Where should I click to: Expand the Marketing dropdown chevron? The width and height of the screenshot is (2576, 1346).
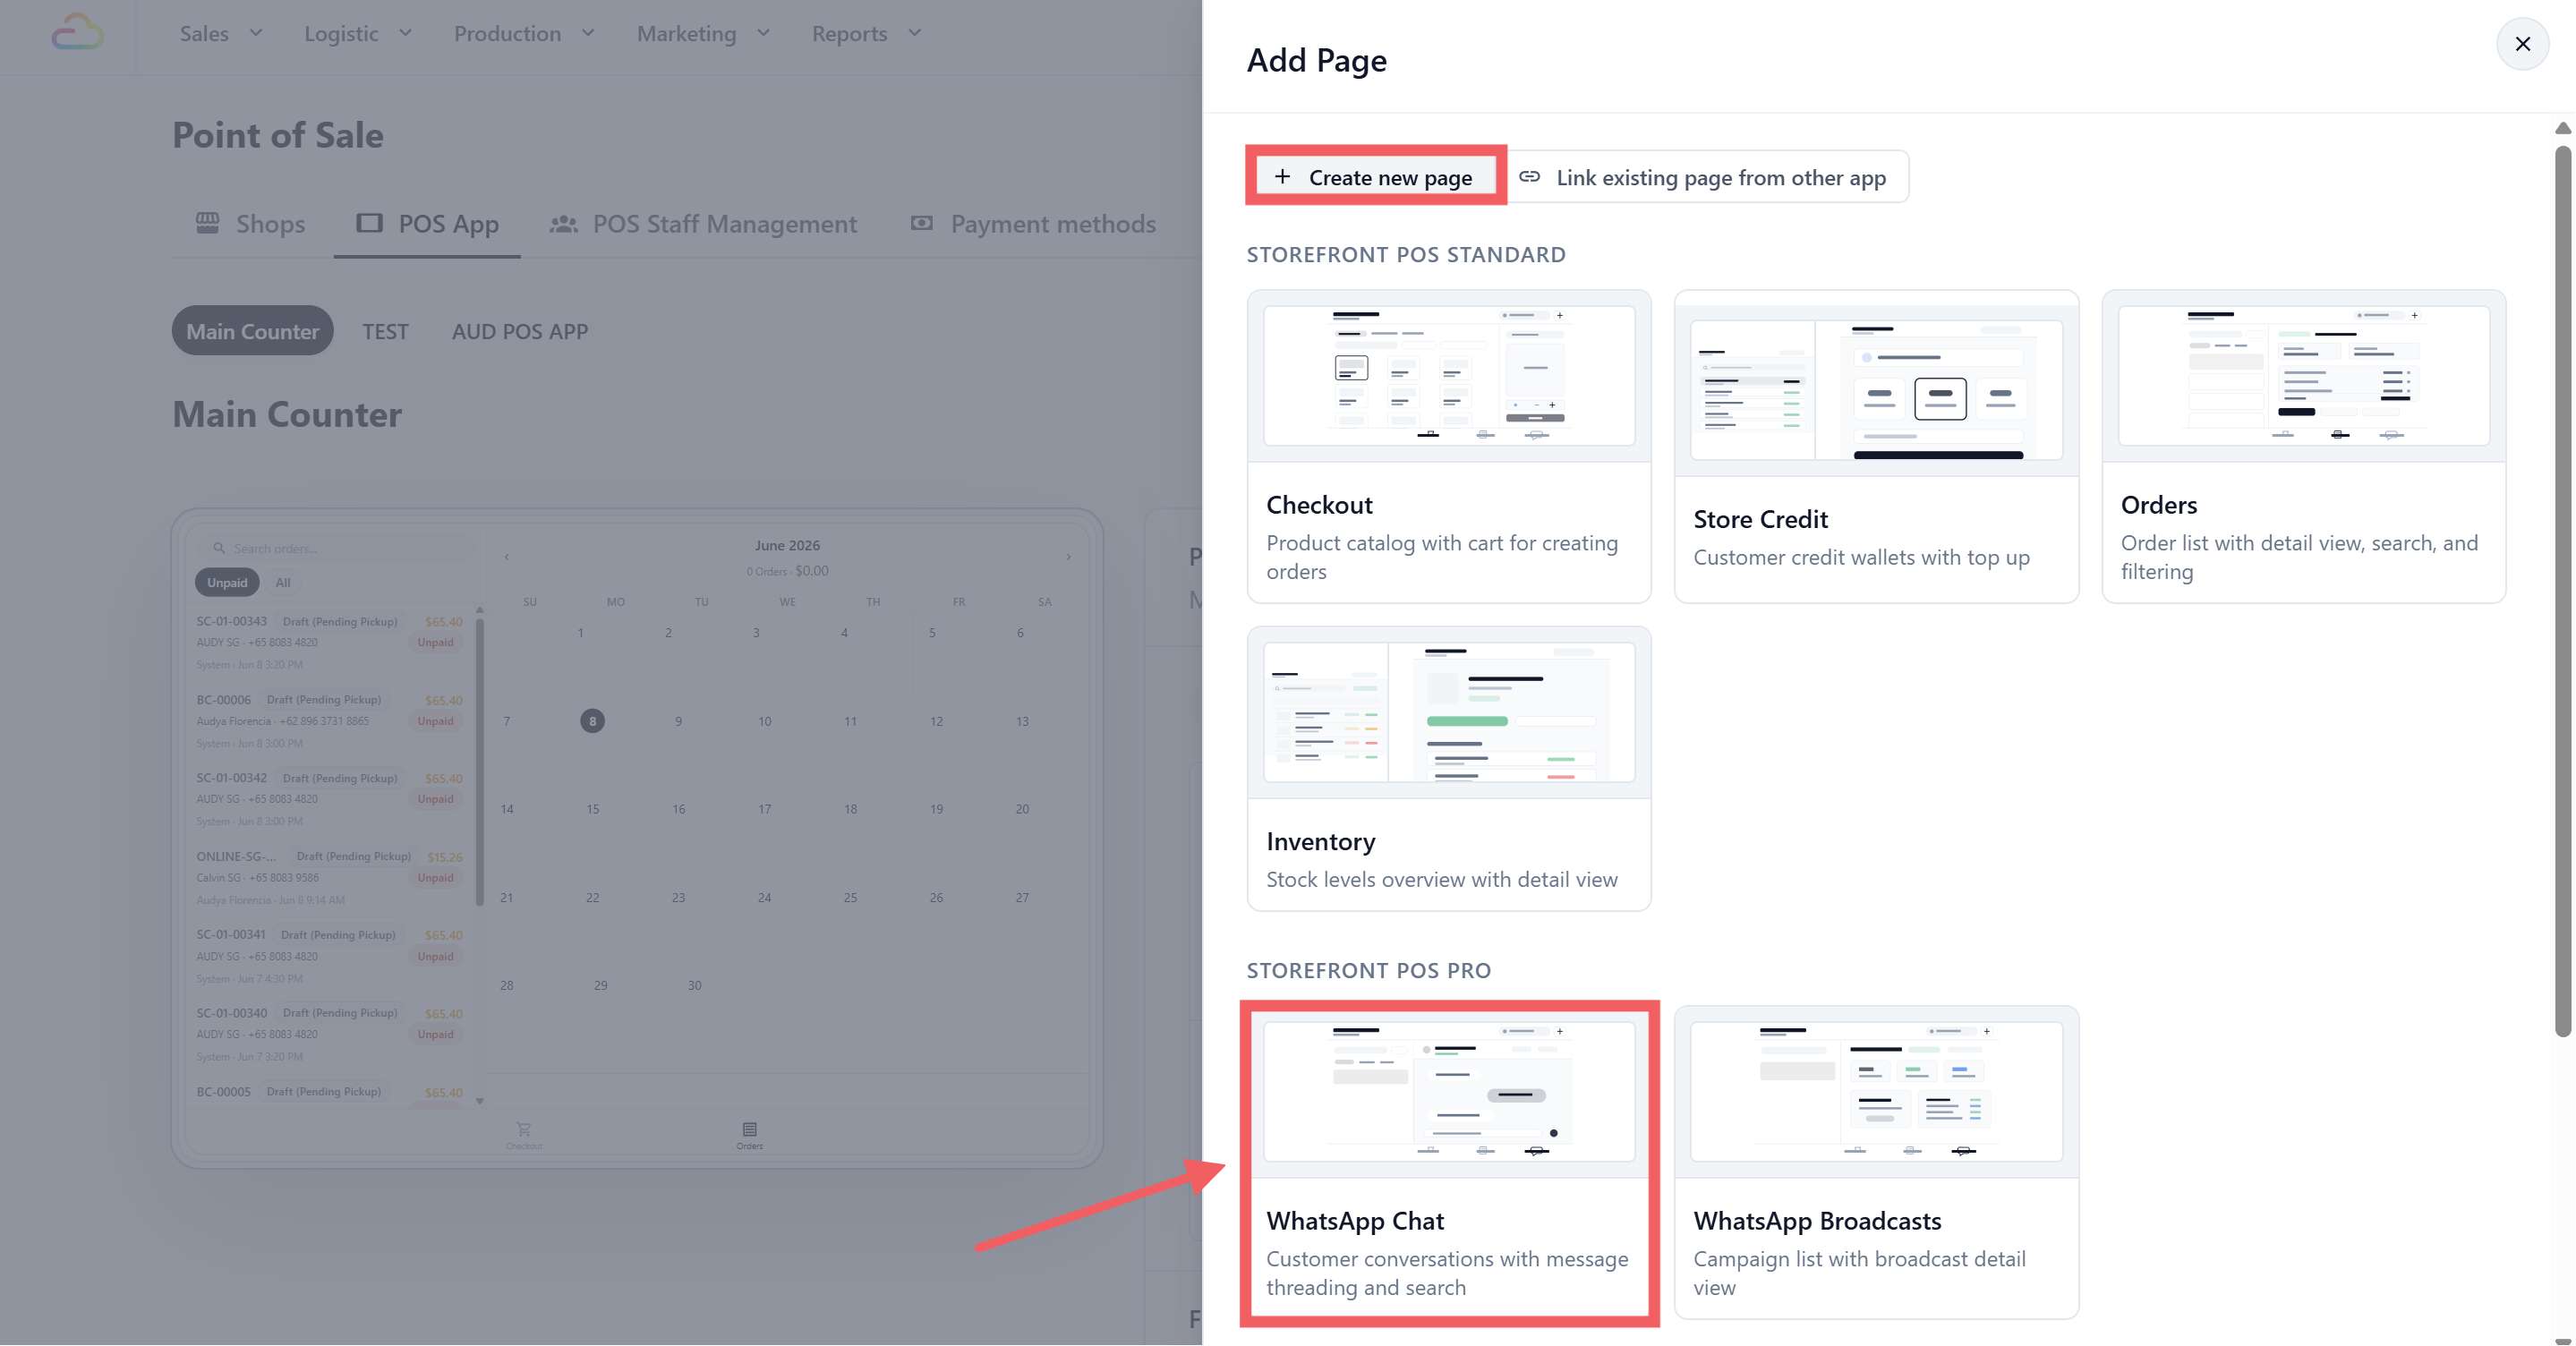763,33
